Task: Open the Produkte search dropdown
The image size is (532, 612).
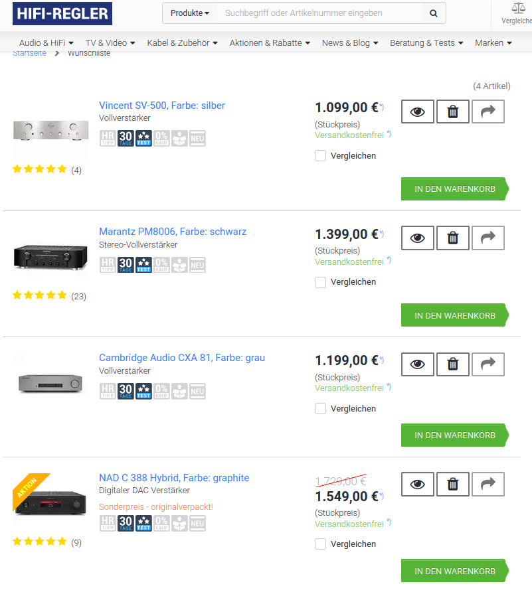Action: point(190,13)
